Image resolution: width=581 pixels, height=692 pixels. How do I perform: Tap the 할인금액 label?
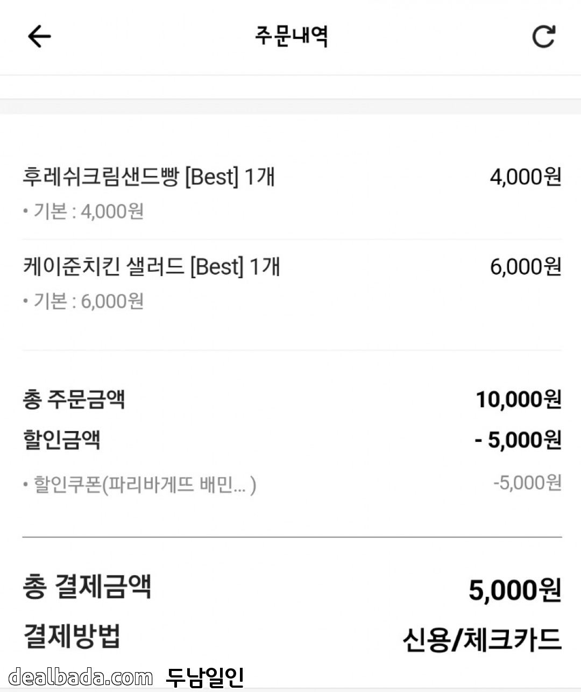[x=61, y=440]
